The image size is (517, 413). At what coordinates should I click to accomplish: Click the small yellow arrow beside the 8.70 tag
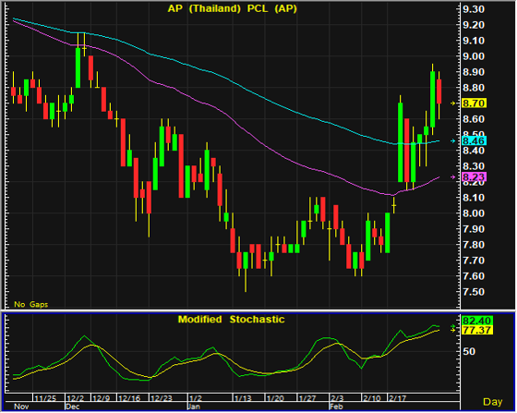tap(453, 103)
